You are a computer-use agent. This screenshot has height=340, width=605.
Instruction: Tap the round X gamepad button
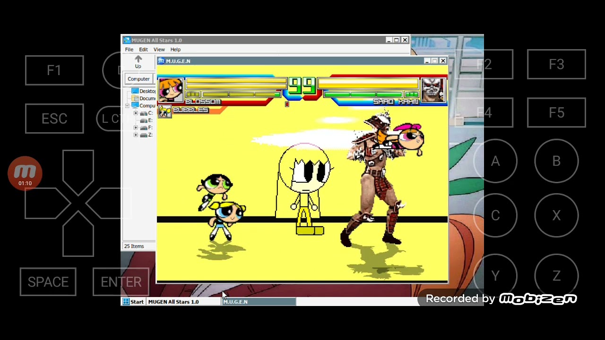click(x=556, y=215)
